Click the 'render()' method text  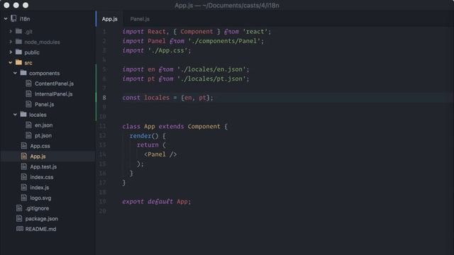tap(144, 136)
